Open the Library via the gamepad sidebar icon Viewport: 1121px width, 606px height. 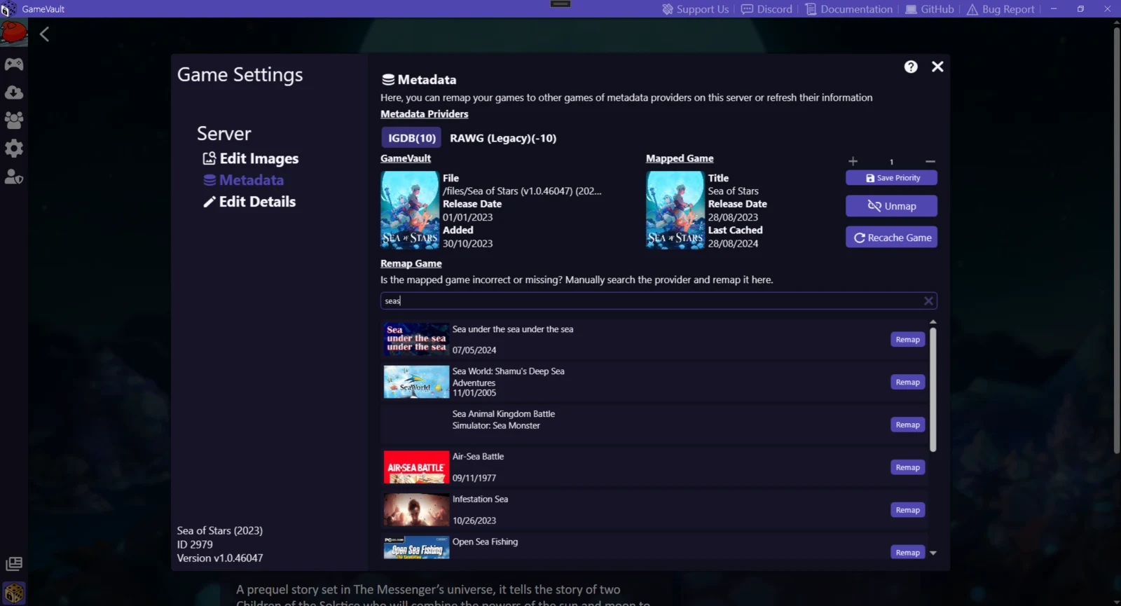[x=14, y=64]
